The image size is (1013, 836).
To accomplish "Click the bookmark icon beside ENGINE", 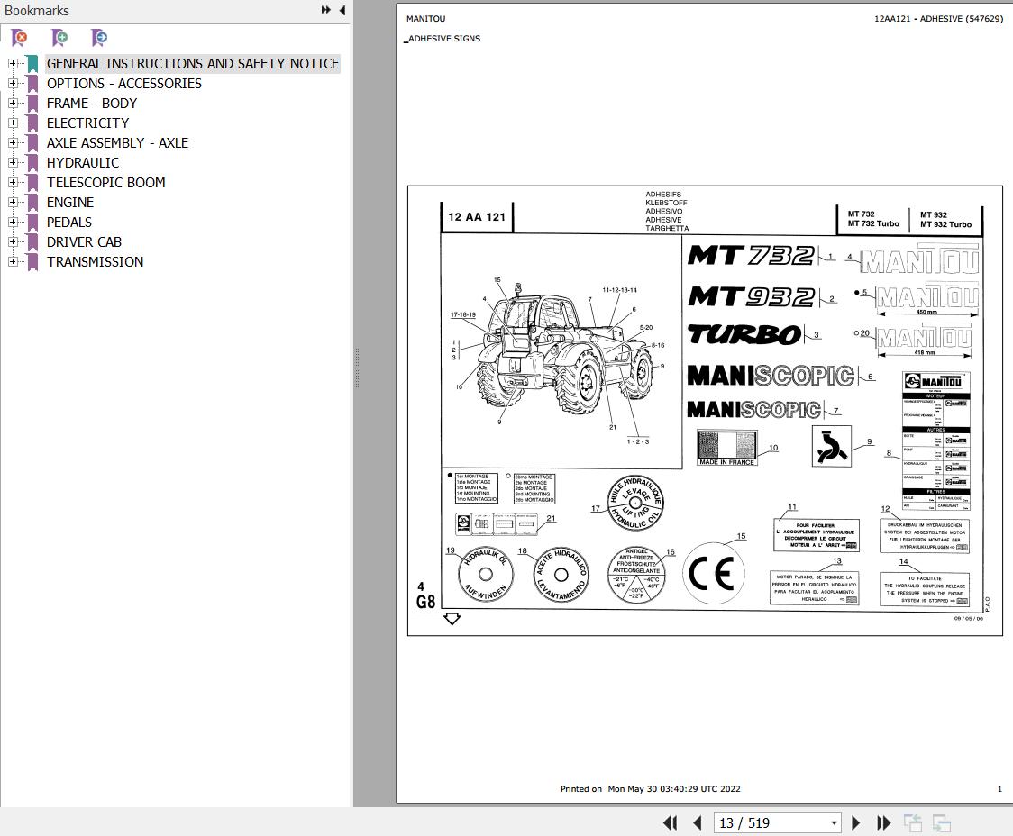I will pos(32,202).
